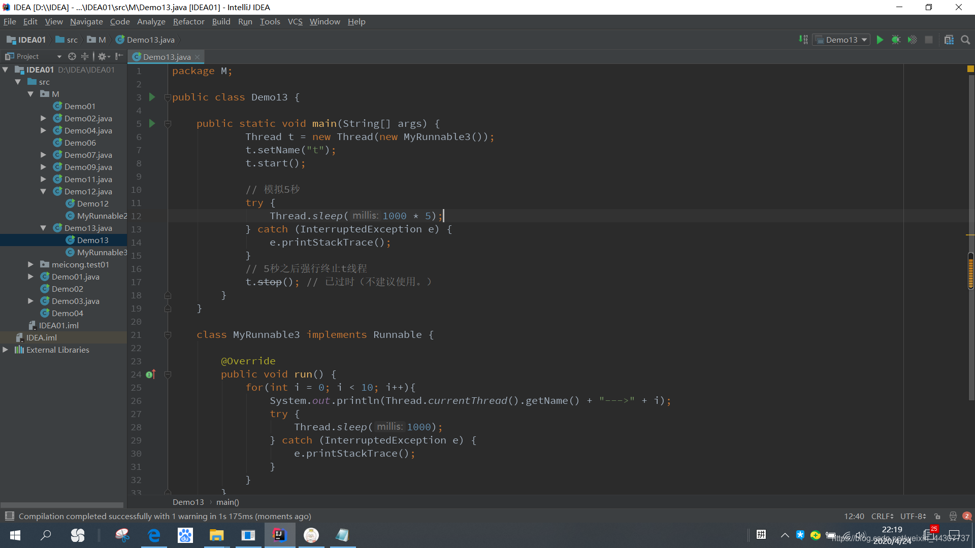Screen dimensions: 975x548
Task: Select Demo04 under src in project tree
Action: [62, 313]
